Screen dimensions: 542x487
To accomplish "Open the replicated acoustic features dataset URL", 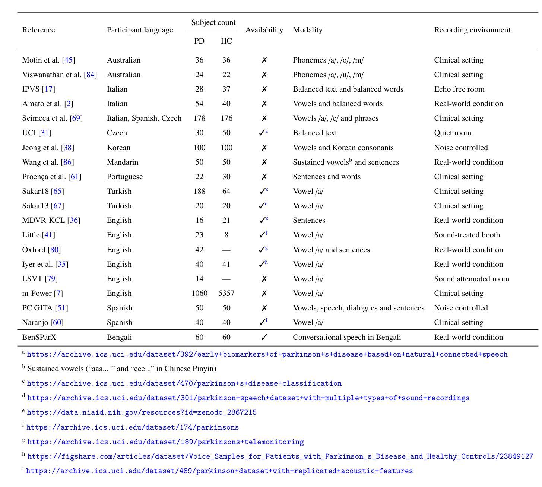I will (x=219, y=471).
